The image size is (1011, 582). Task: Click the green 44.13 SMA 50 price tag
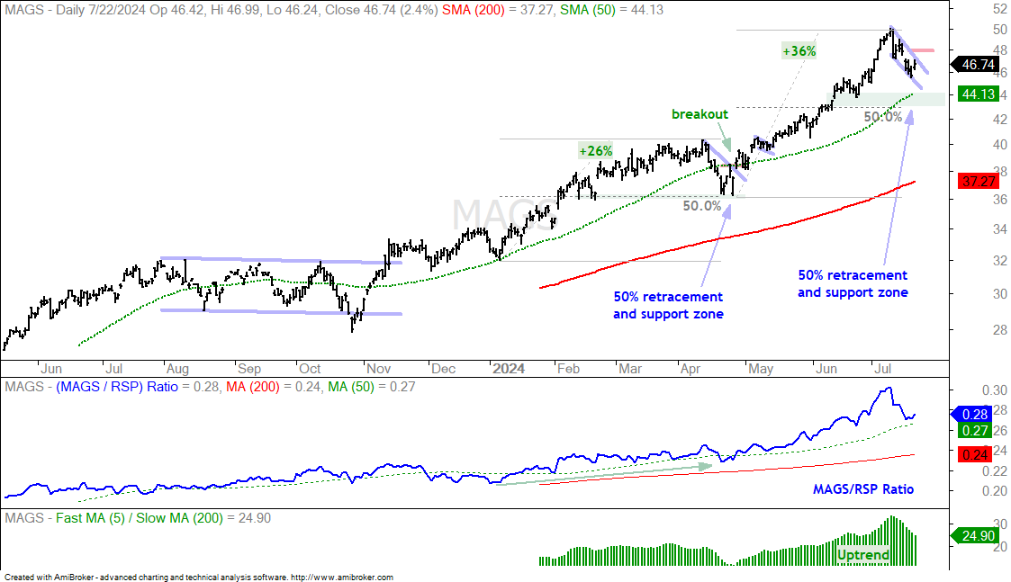(x=978, y=94)
